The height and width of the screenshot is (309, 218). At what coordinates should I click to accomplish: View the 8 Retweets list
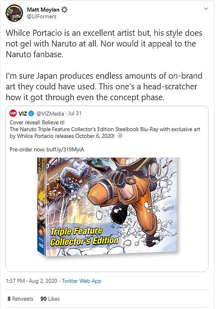tap(20, 299)
